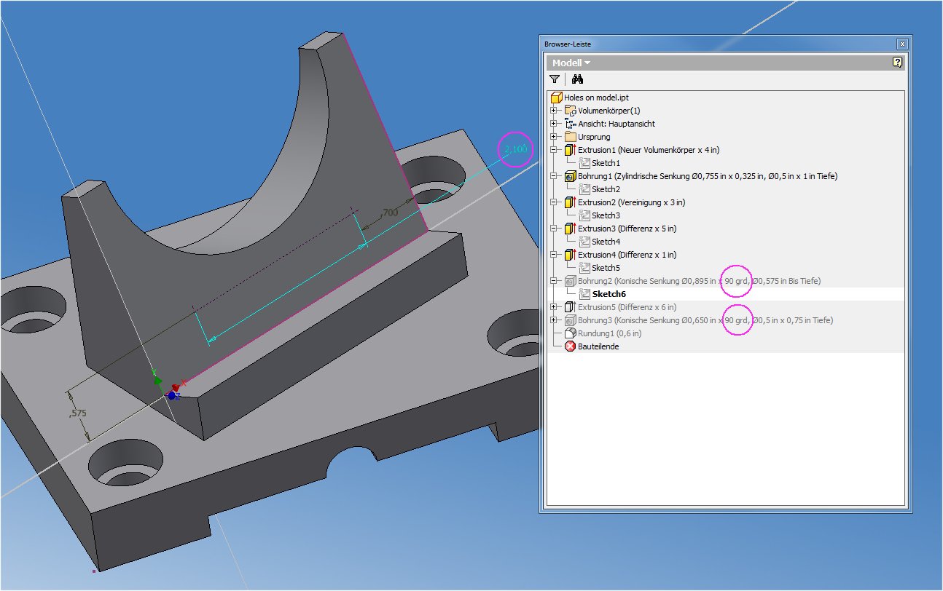
Task: Close the Browser-Leiste panel
Action: click(902, 44)
